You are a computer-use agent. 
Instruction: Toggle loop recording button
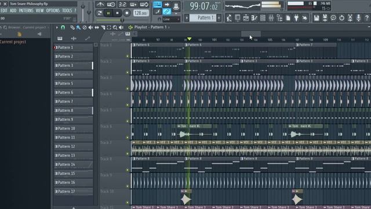(144, 5)
